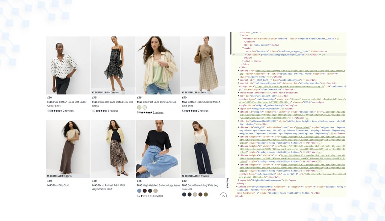
Task: Click the back-to-top arrow button
Action: pos(223,195)
